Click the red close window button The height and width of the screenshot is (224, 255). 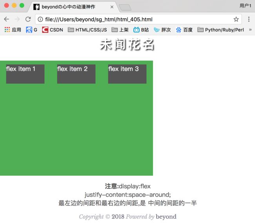(x=7, y=5)
